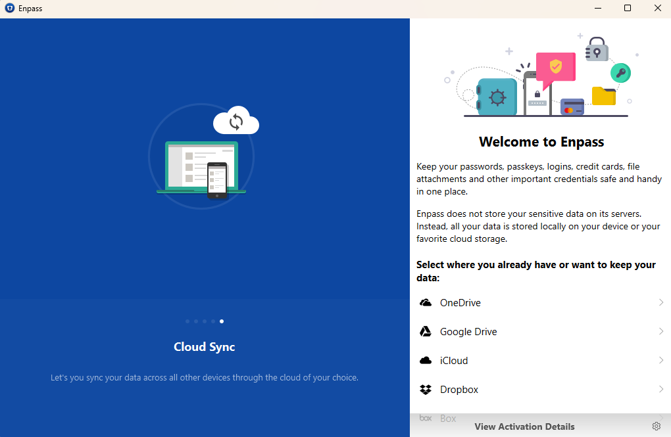Maximize the Enpass window
Image resolution: width=671 pixels, height=437 pixels.
[627, 9]
